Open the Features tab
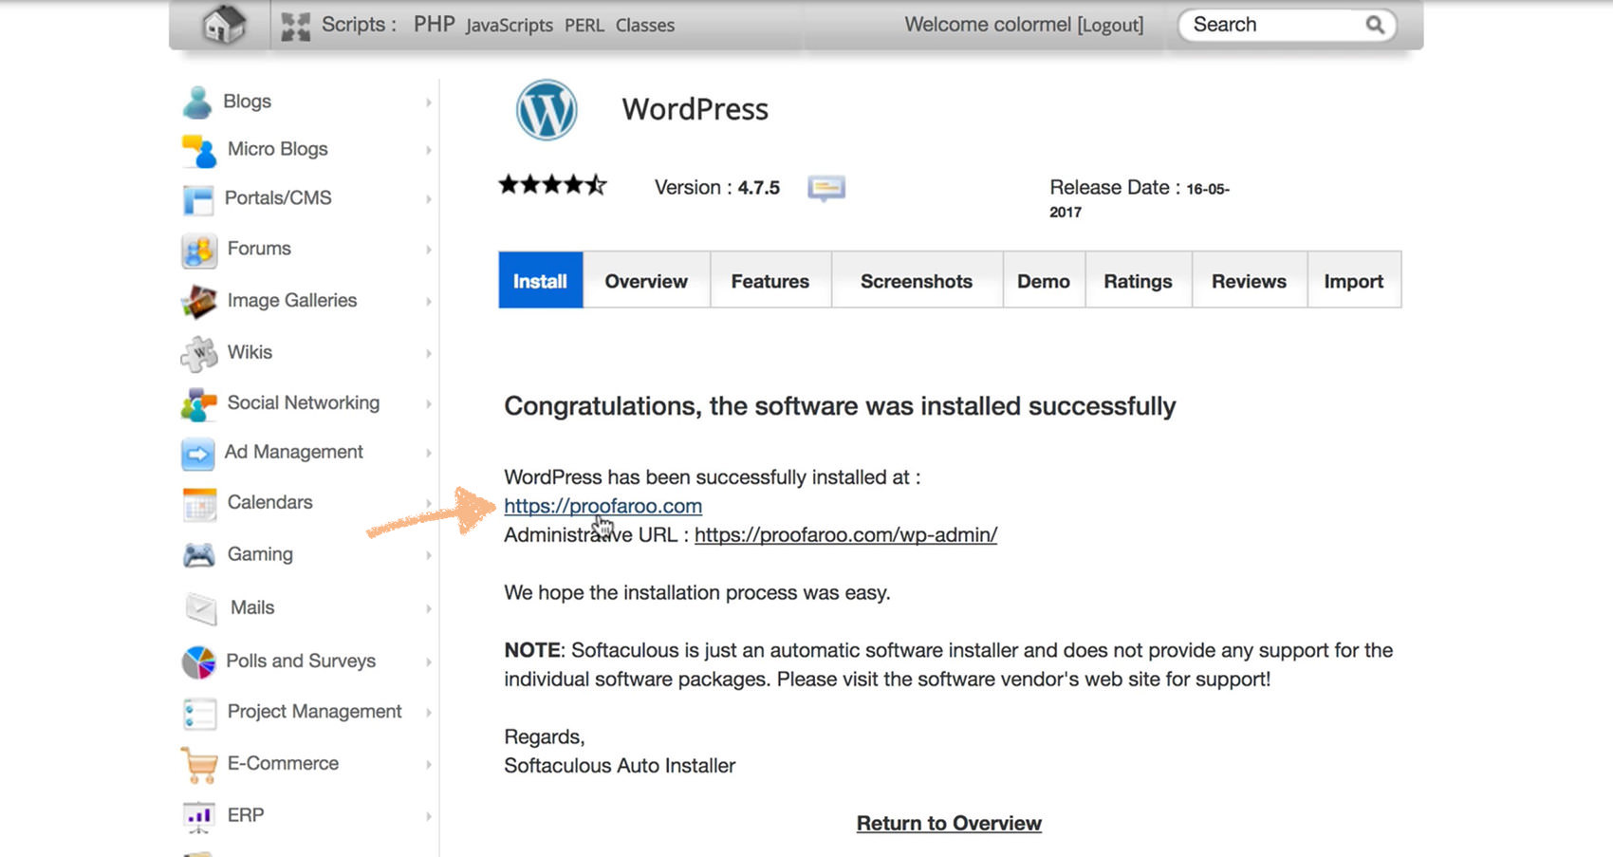The height and width of the screenshot is (857, 1613). (x=770, y=280)
